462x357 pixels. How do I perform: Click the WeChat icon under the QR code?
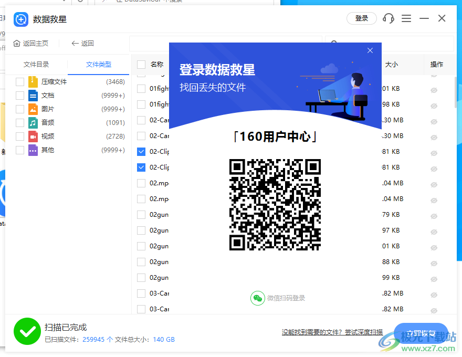point(257,298)
